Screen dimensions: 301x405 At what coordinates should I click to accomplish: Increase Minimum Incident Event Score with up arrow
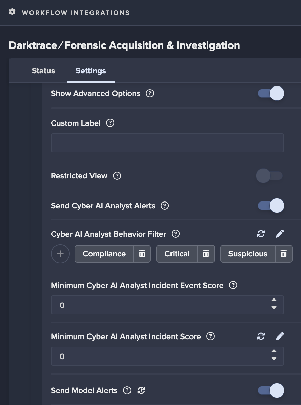274,300
